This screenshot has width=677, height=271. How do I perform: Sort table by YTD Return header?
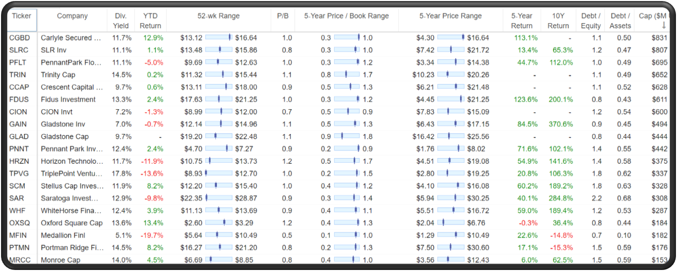[151, 21]
